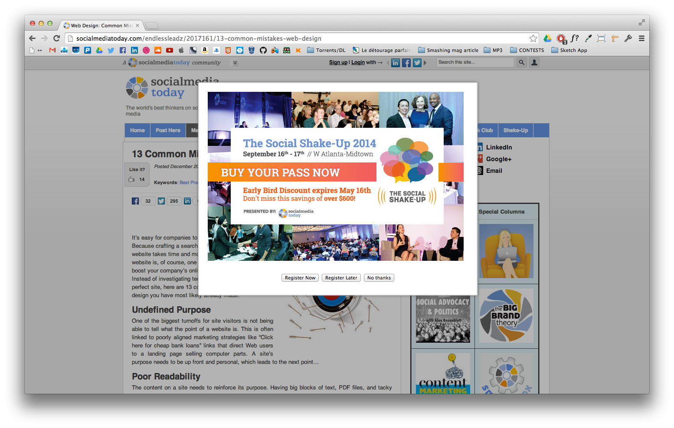This screenshot has width=674, height=428.
Task: Open the Apple bookmark icon
Action: 181,50
